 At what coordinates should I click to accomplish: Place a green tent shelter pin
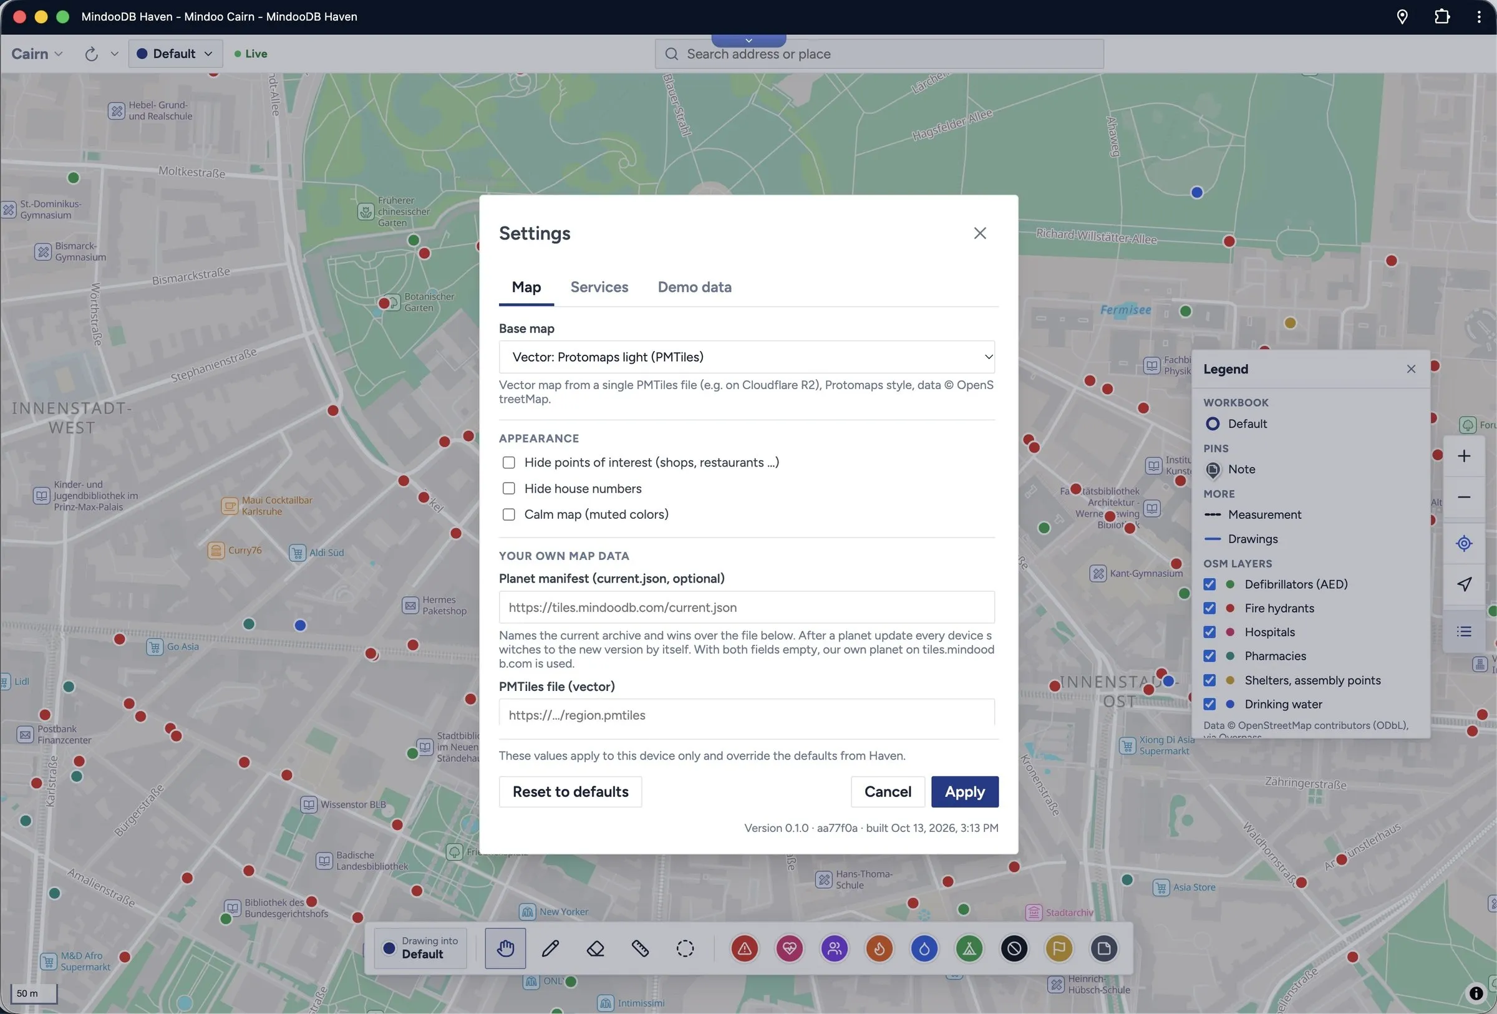tap(969, 949)
